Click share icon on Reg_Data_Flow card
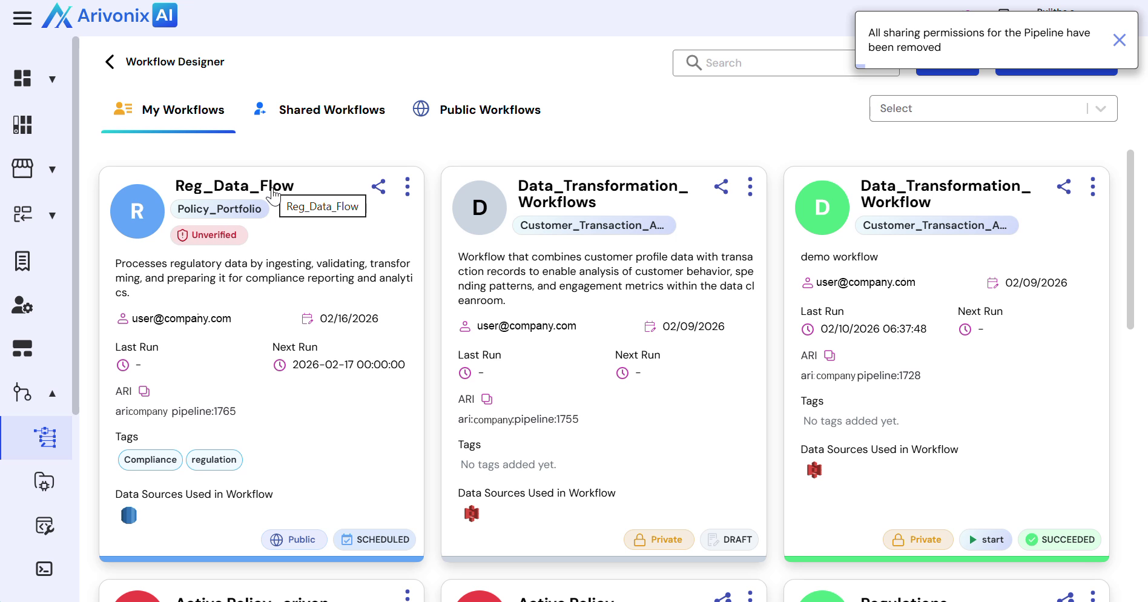This screenshot has width=1148, height=602. 378,187
